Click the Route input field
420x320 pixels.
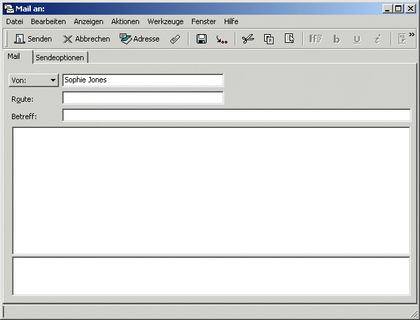(142, 98)
